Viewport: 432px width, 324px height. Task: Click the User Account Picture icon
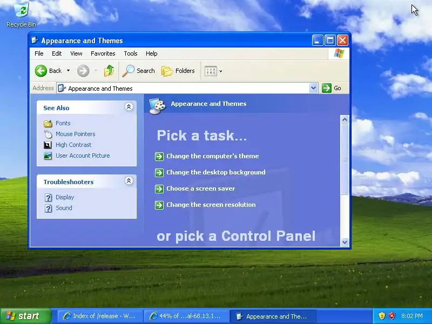click(x=48, y=156)
